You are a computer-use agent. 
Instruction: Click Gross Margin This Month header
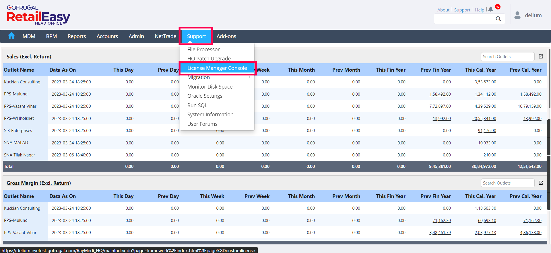[x=301, y=196]
